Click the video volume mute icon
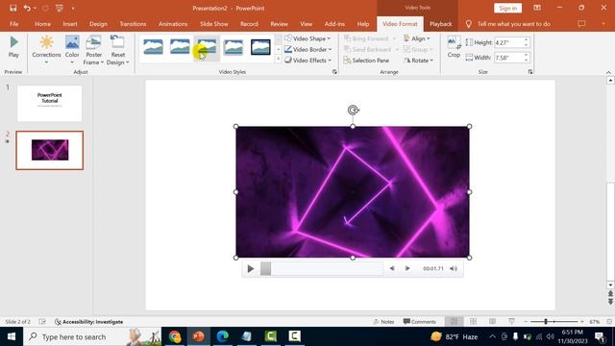The width and height of the screenshot is (615, 346). 454,269
